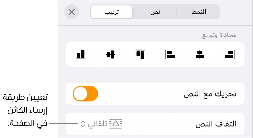253x138 pixels.
Task: Align objects to horizontal center
Action: tap(200, 55)
